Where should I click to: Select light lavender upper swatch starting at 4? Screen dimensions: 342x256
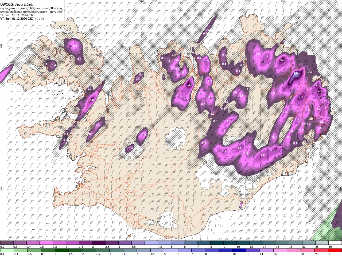[x=151, y=243]
